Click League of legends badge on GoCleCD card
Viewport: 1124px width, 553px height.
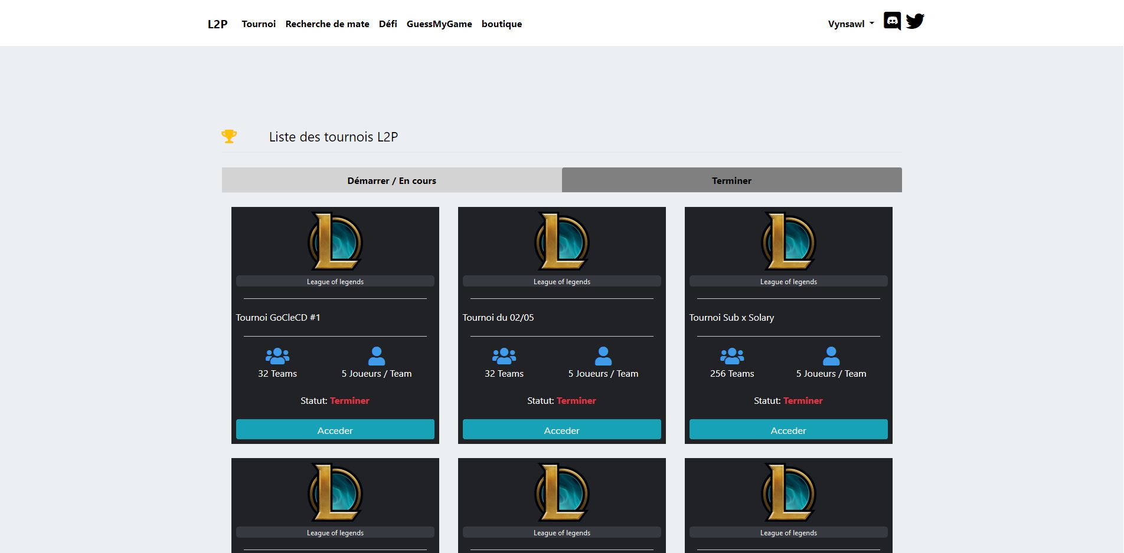(335, 281)
